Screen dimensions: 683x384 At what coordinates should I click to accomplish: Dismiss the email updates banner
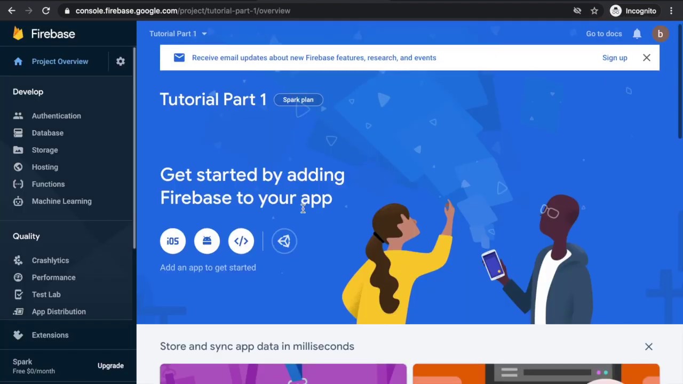647,58
